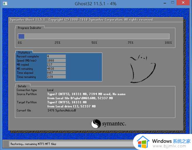
Task: Minimize the Ghost32 window
Action: tap(165, 3)
